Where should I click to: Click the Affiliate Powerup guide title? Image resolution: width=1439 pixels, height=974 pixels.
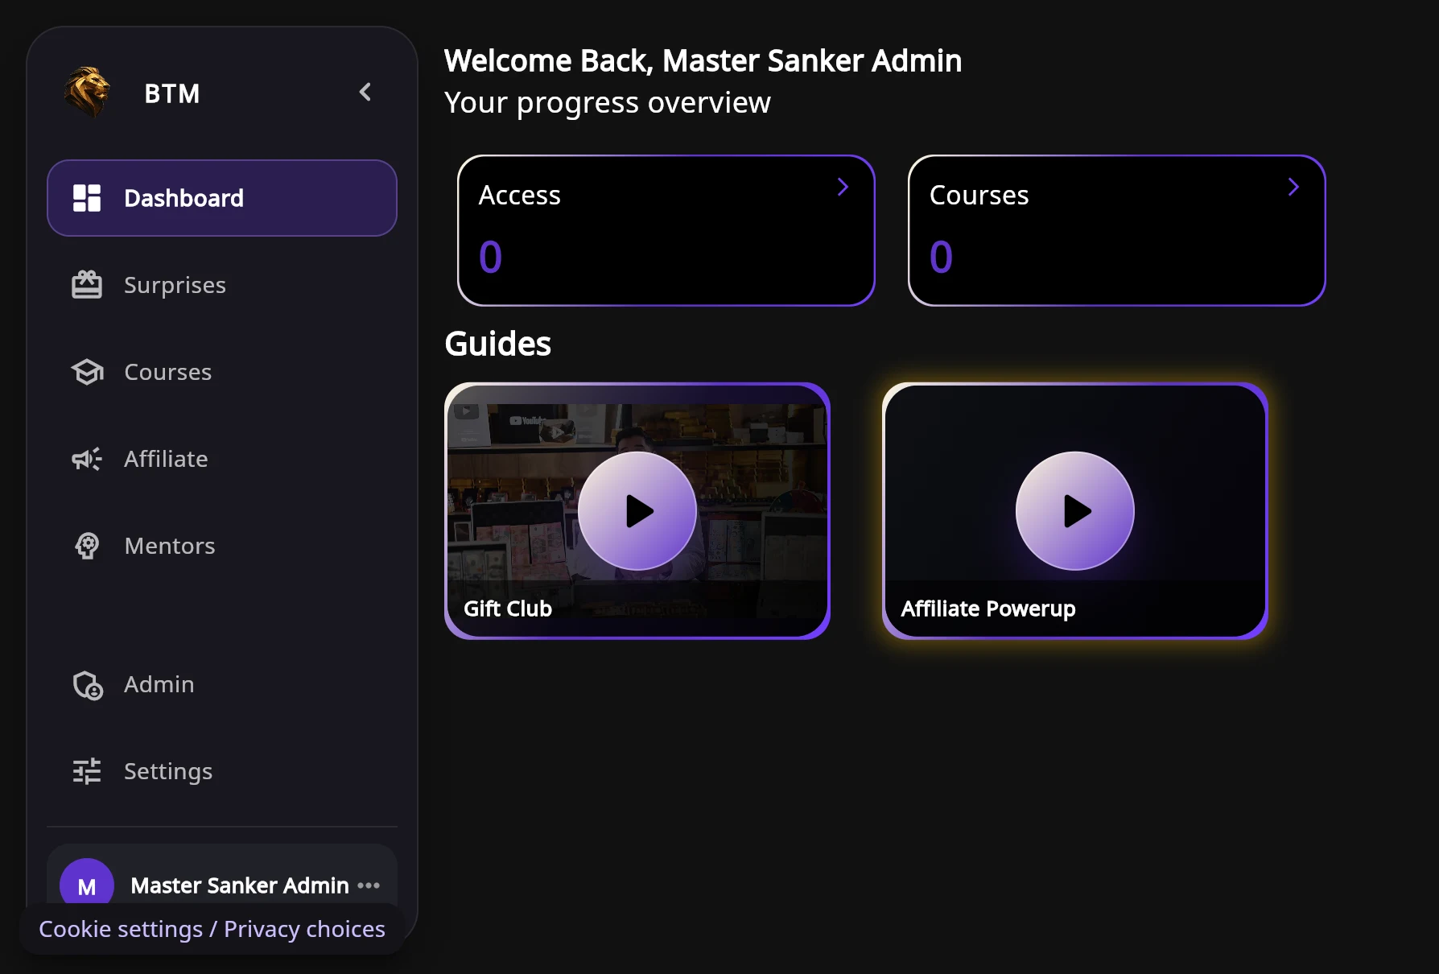coord(988,609)
